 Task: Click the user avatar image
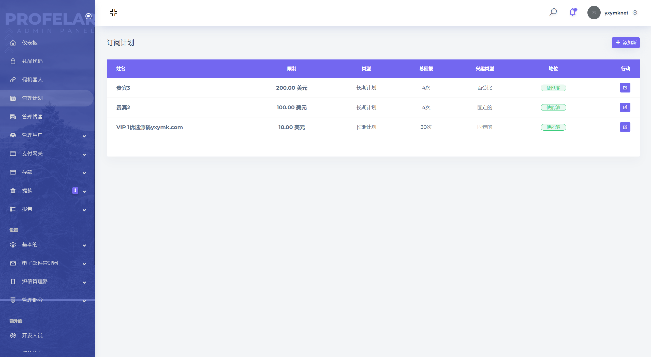click(594, 12)
